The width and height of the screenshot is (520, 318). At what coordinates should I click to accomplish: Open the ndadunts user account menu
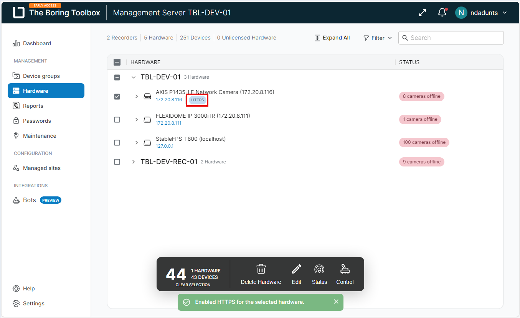[x=482, y=13]
